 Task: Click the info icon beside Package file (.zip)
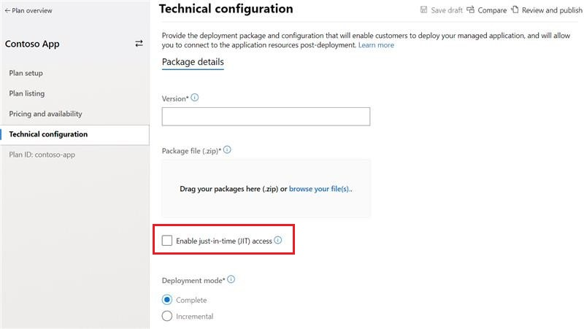click(227, 150)
